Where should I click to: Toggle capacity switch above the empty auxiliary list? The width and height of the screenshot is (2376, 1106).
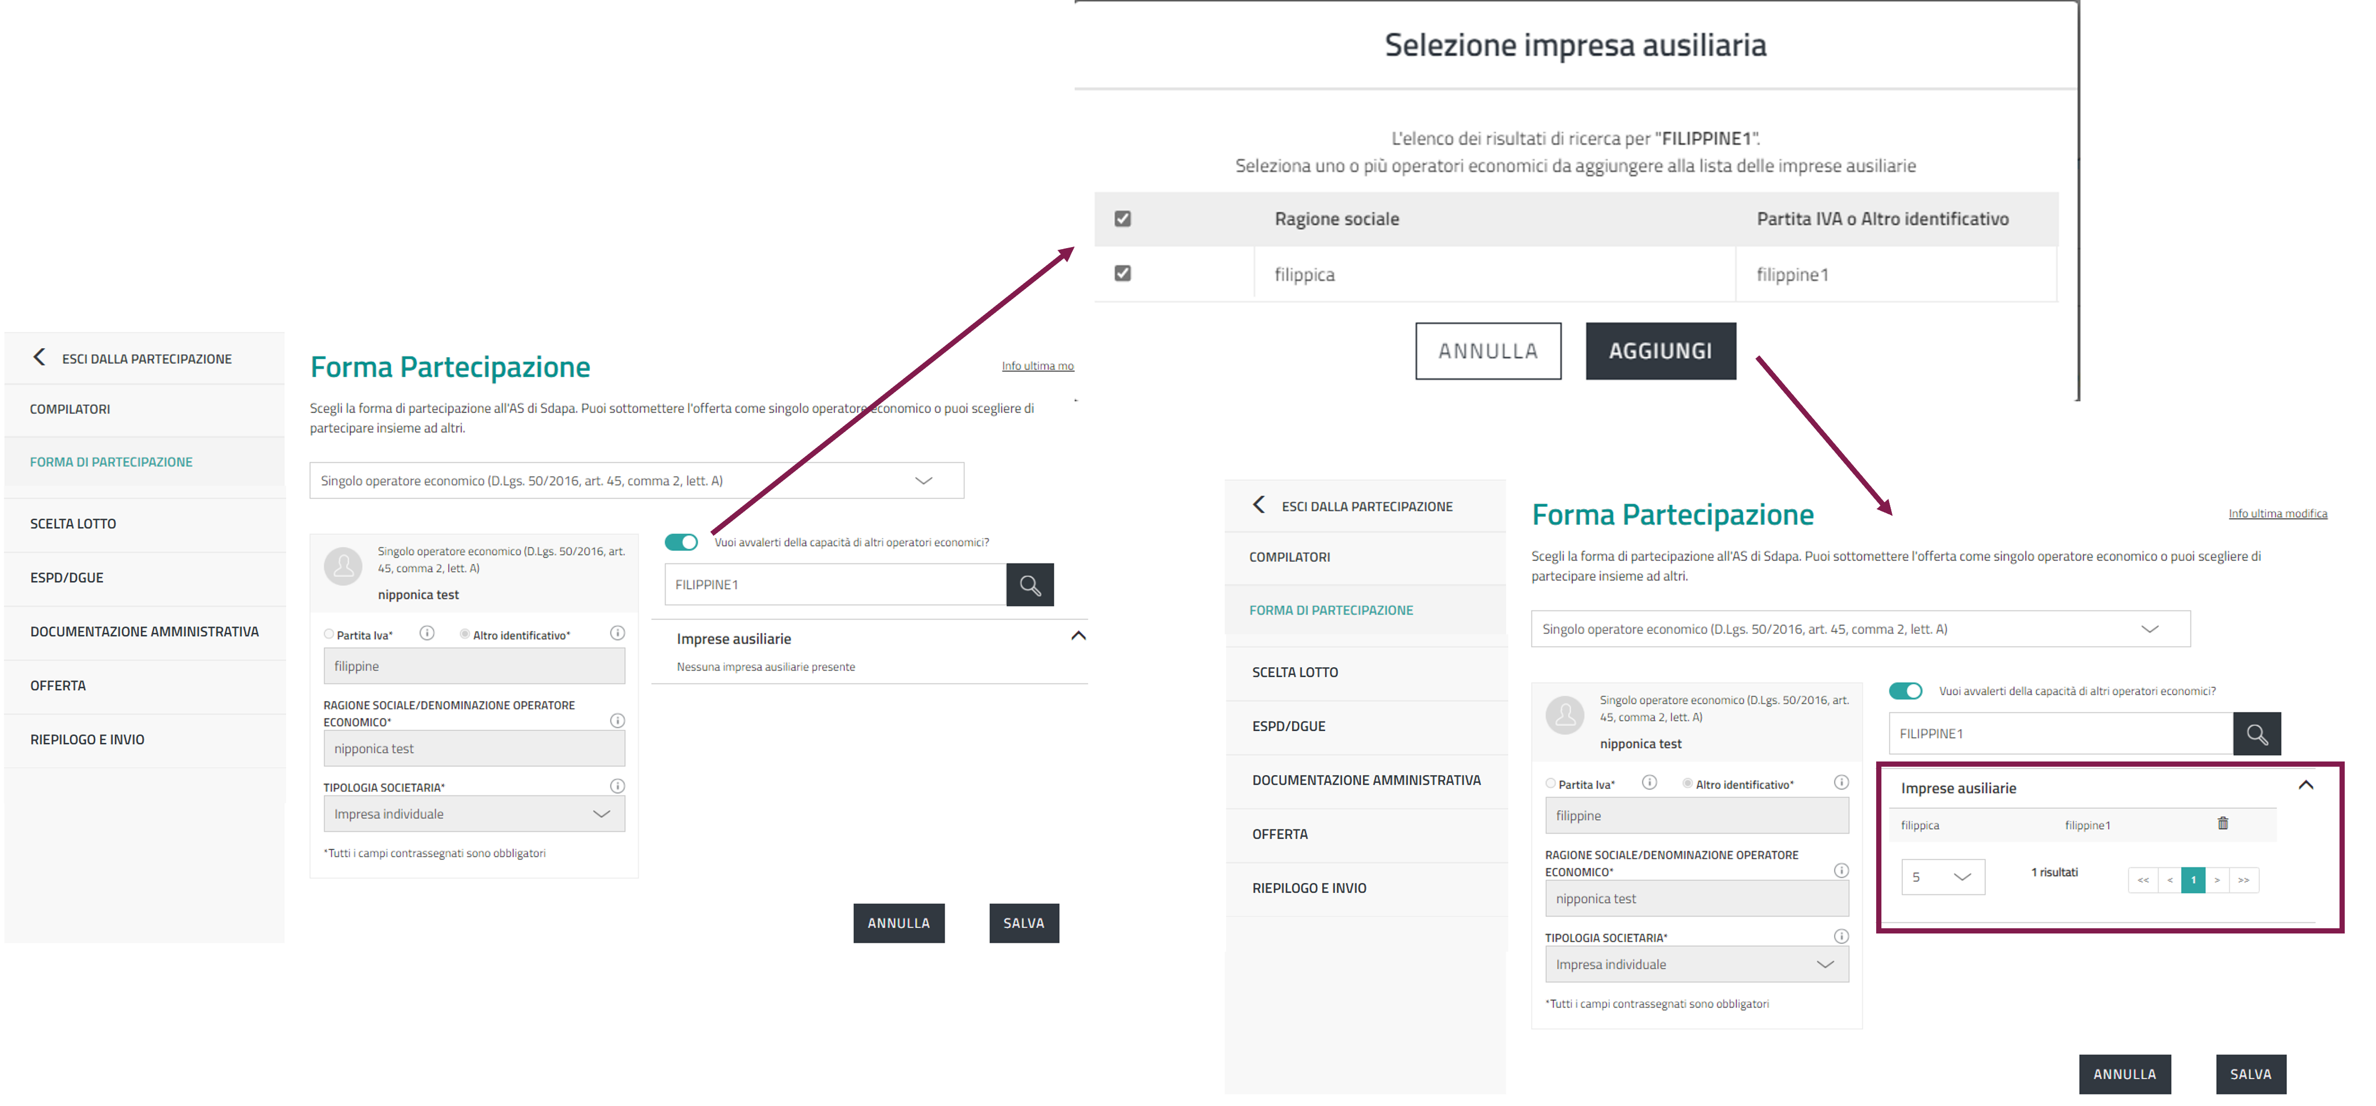682,543
